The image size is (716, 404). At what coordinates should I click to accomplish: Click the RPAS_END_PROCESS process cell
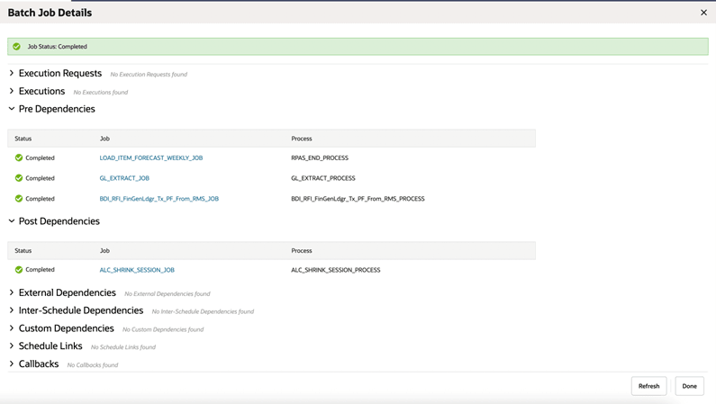320,157
